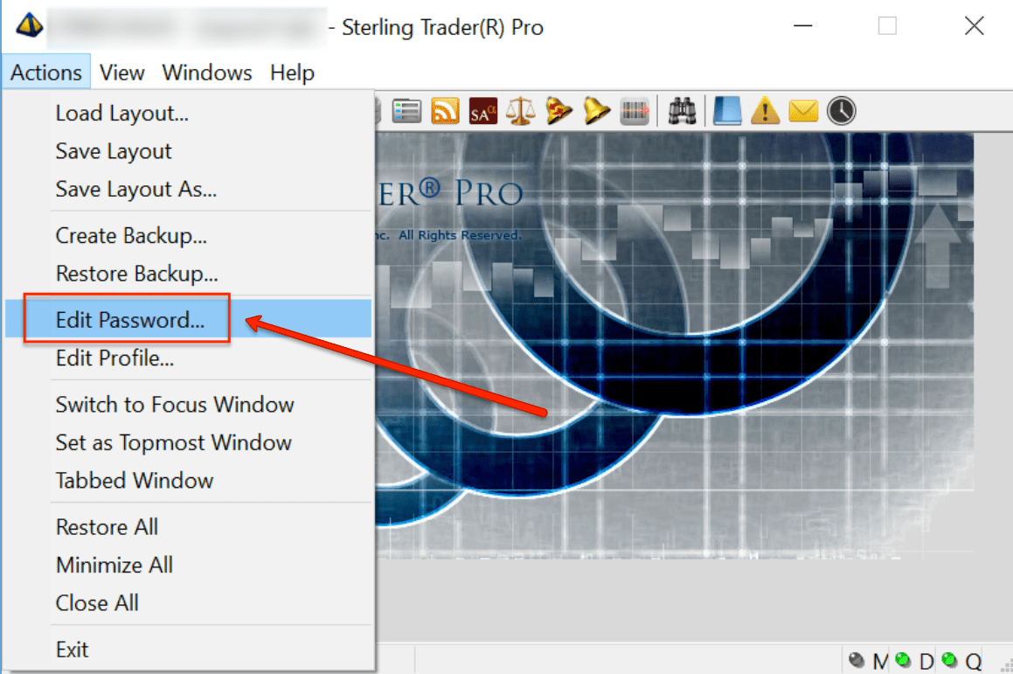Choose Close All from the menu

click(189, 603)
